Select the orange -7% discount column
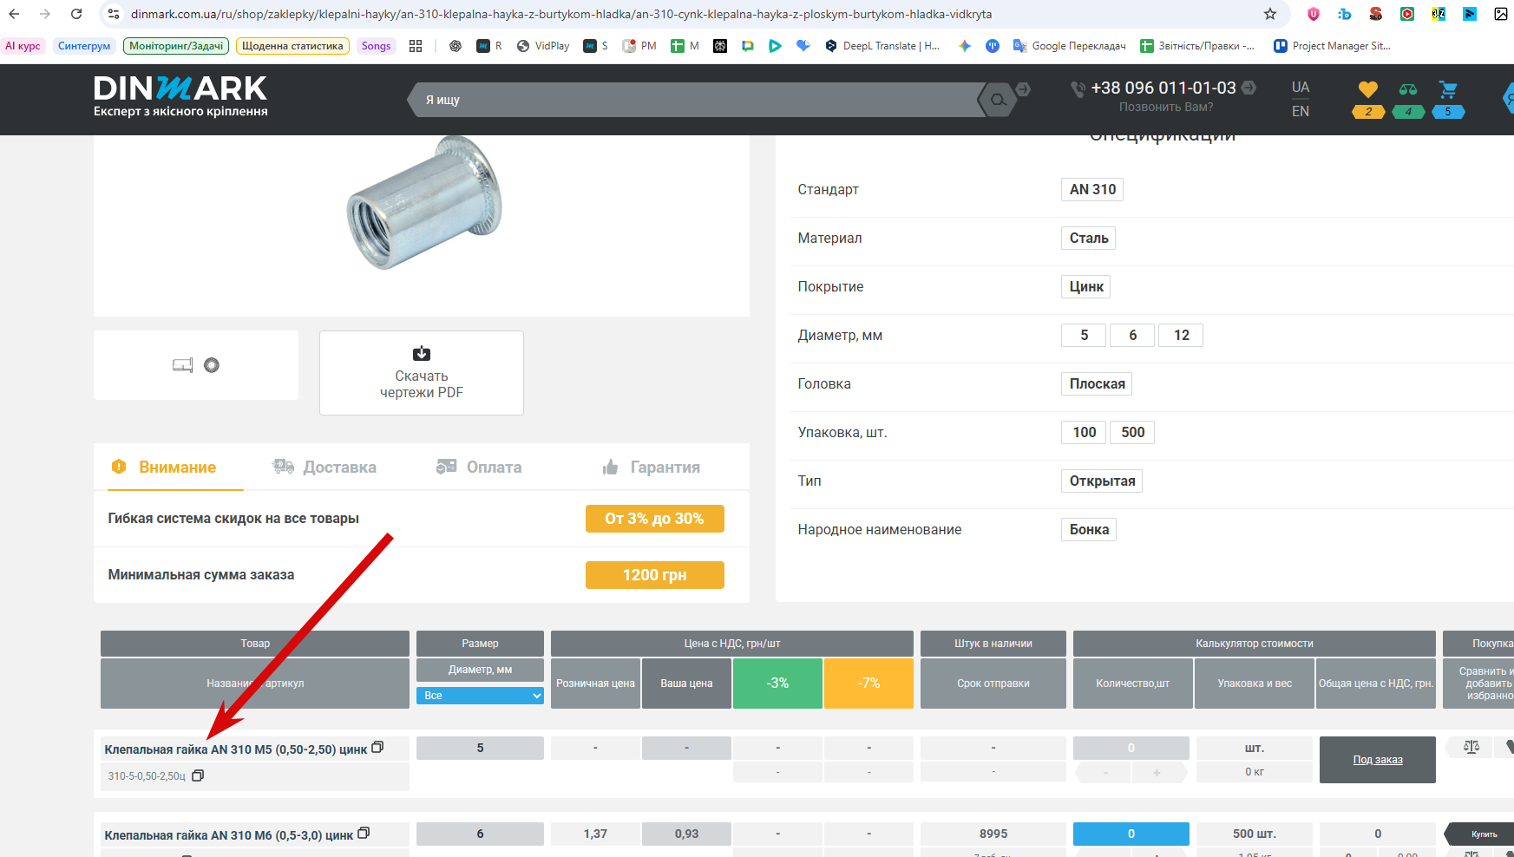This screenshot has width=1514, height=857. pos(868,684)
